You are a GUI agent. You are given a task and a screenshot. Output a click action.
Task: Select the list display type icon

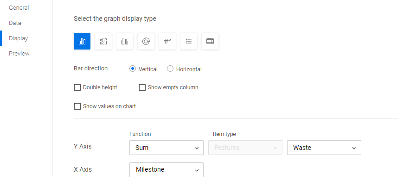click(189, 41)
